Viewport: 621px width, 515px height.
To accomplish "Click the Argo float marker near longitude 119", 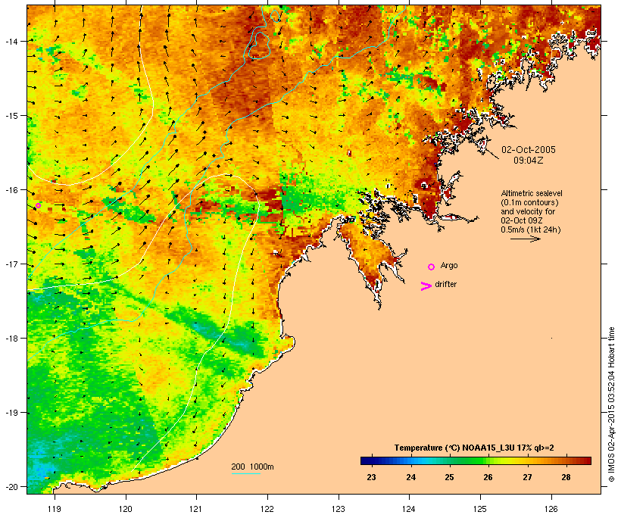I will coord(38,205).
